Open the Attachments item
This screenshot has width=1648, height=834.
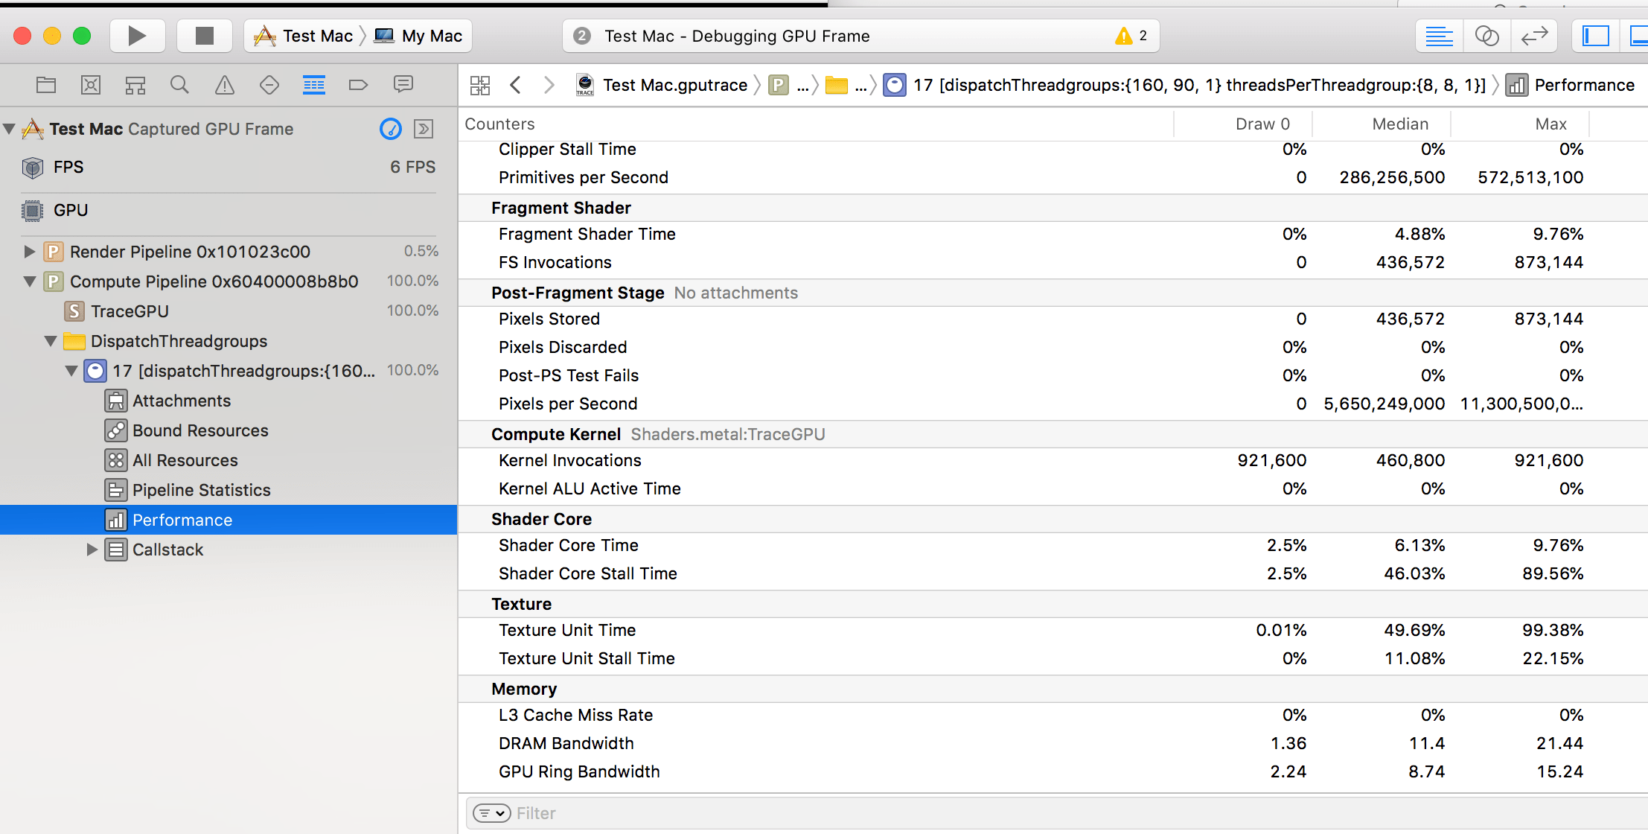point(229,401)
